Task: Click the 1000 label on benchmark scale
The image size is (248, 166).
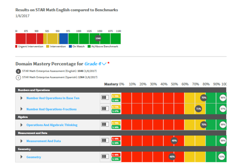Action: point(79,31)
